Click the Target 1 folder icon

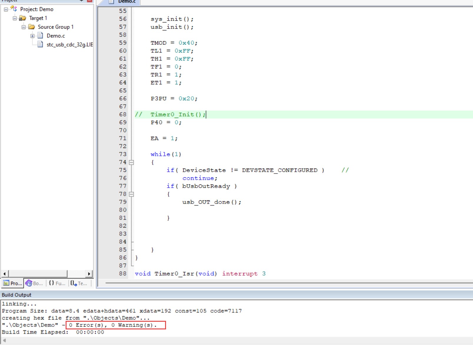tap(22, 18)
